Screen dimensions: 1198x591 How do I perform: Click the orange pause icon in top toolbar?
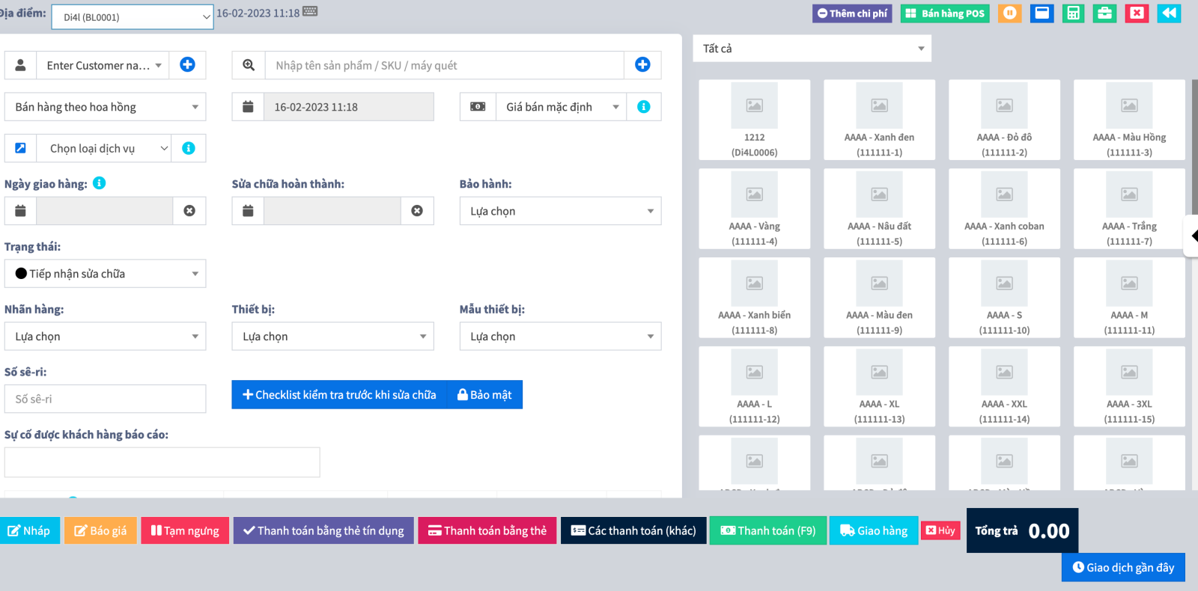pyautogui.click(x=1009, y=13)
